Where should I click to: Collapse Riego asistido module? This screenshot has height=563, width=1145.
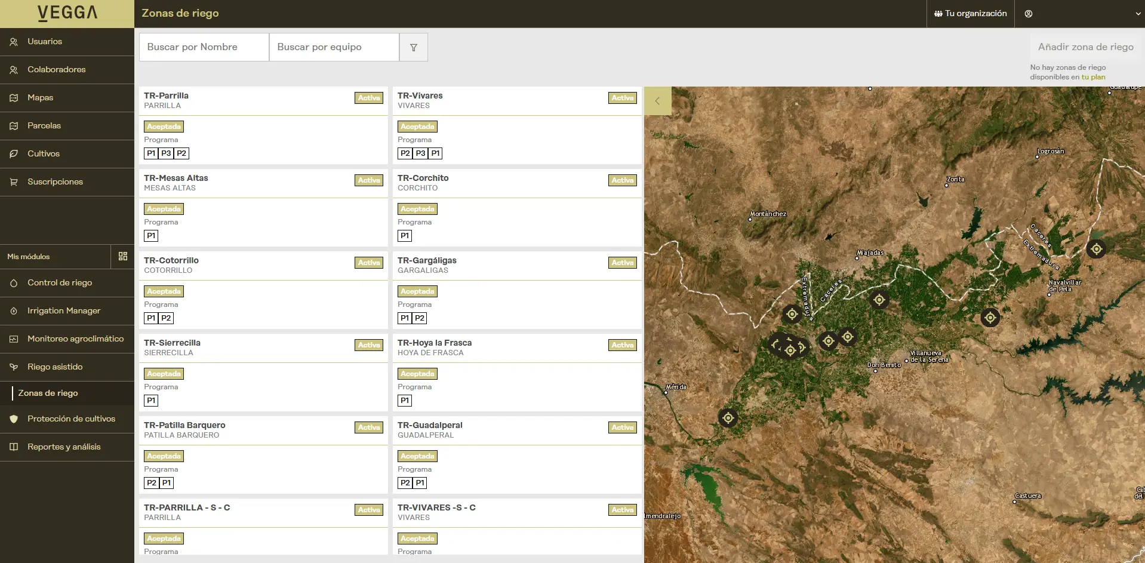67,367
